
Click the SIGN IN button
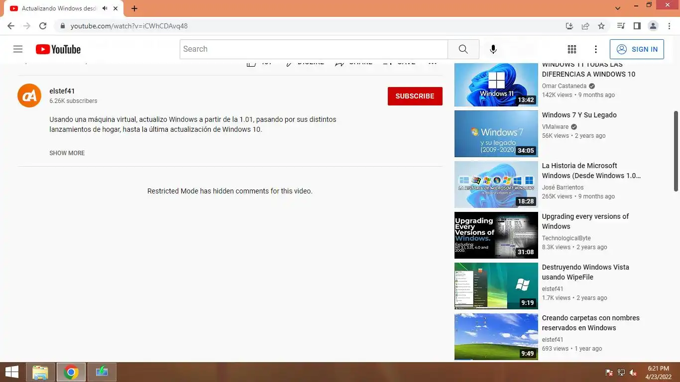637,49
